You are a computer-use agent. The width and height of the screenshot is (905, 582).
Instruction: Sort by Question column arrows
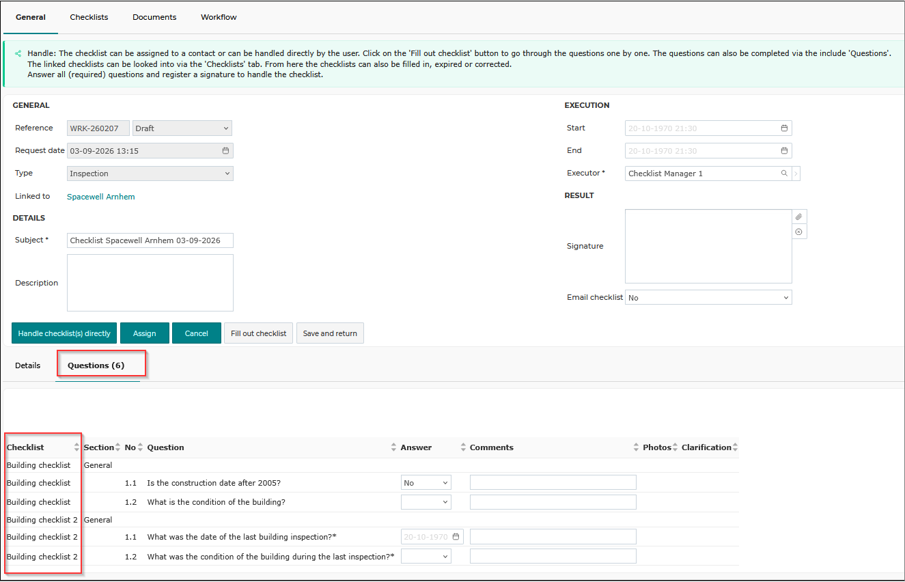coord(393,447)
